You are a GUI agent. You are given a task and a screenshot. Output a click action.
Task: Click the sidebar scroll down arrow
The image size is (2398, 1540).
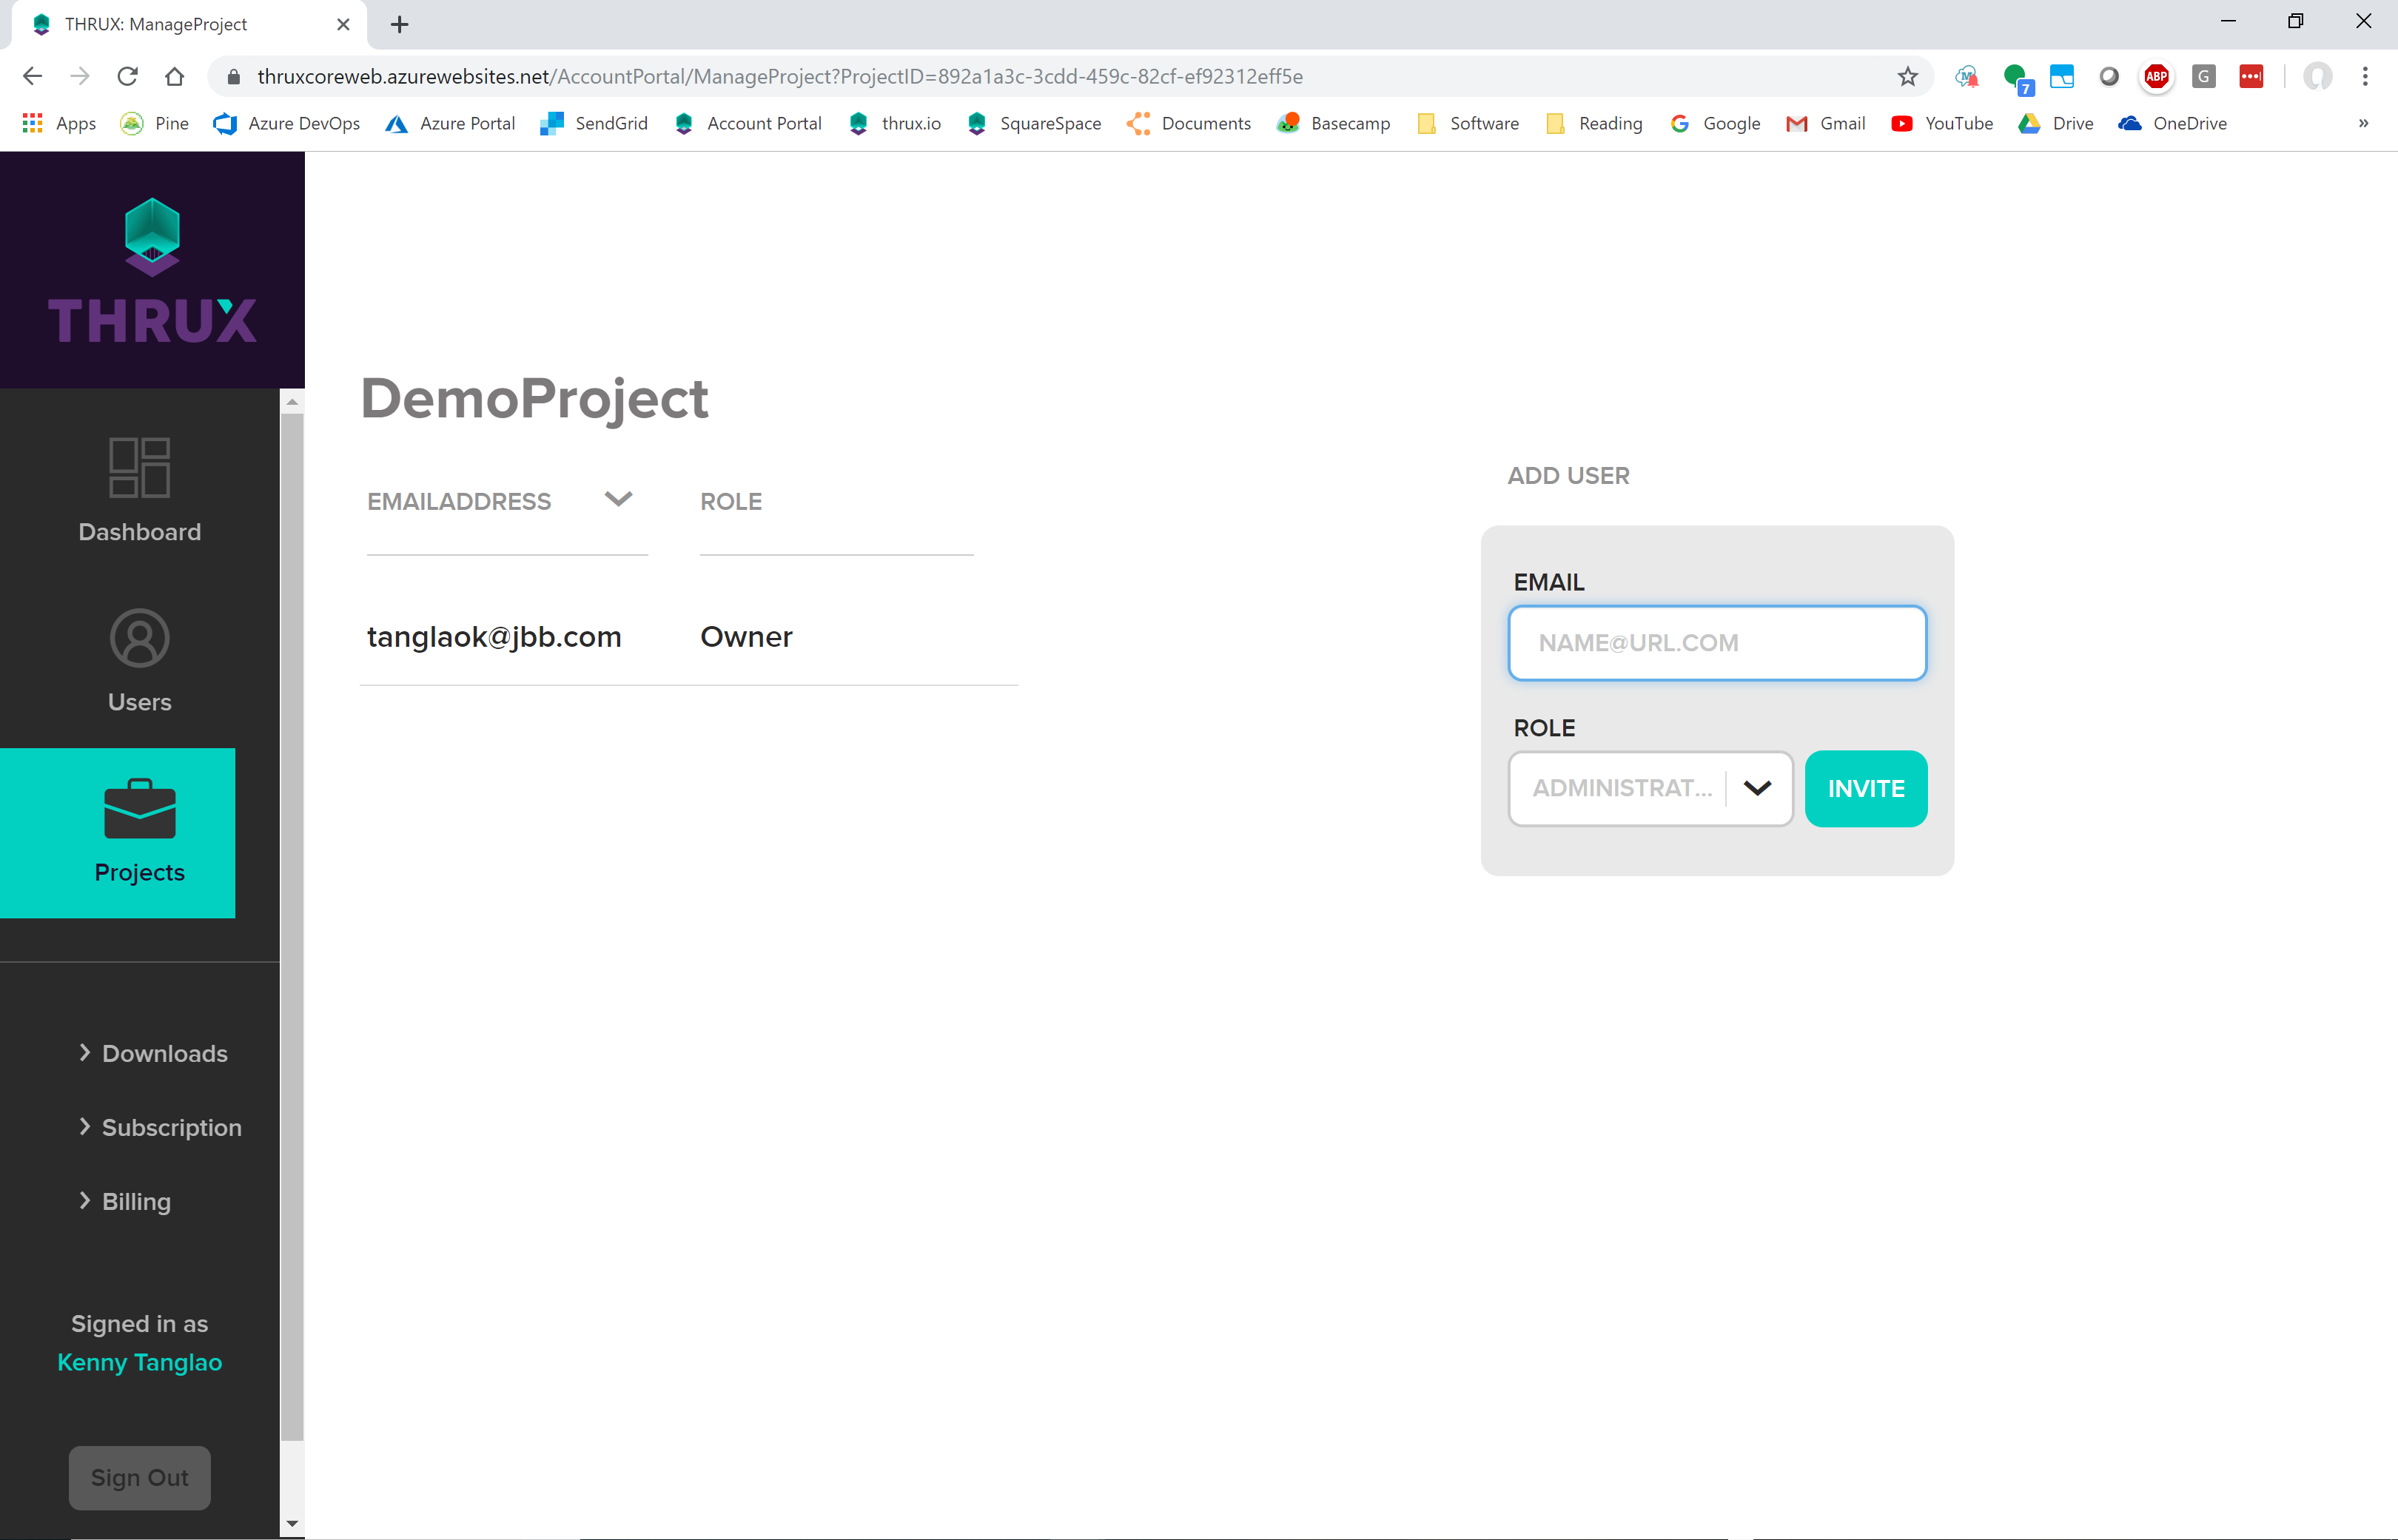tap(292, 1524)
